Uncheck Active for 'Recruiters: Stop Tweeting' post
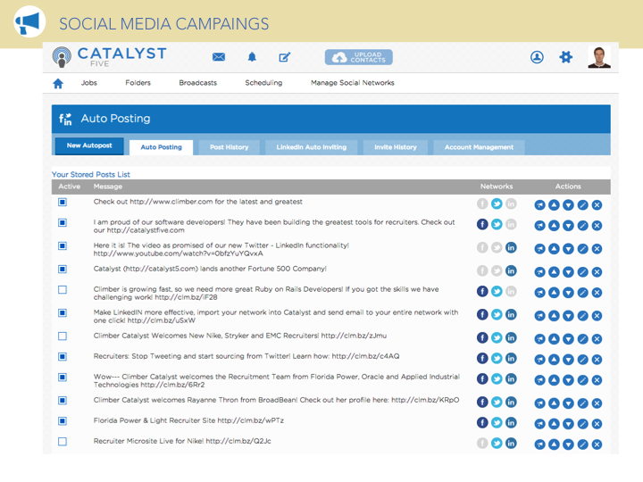 pos(63,356)
